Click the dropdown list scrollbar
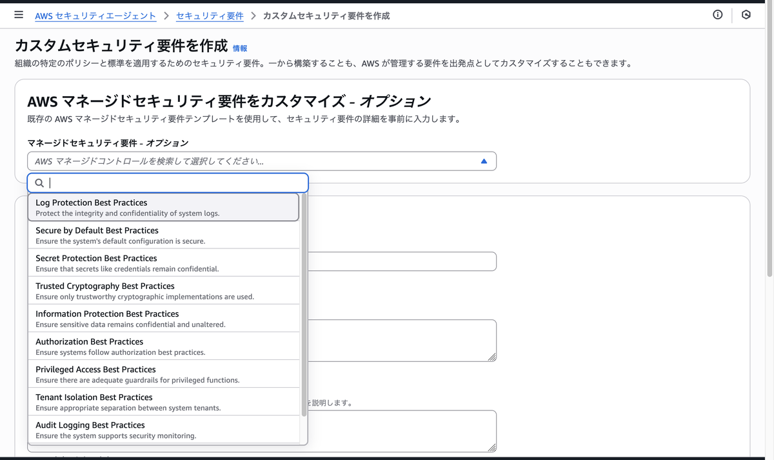 pos(304,305)
